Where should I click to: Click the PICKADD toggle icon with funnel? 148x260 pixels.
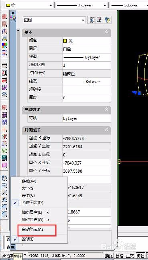(x=107, y=20)
